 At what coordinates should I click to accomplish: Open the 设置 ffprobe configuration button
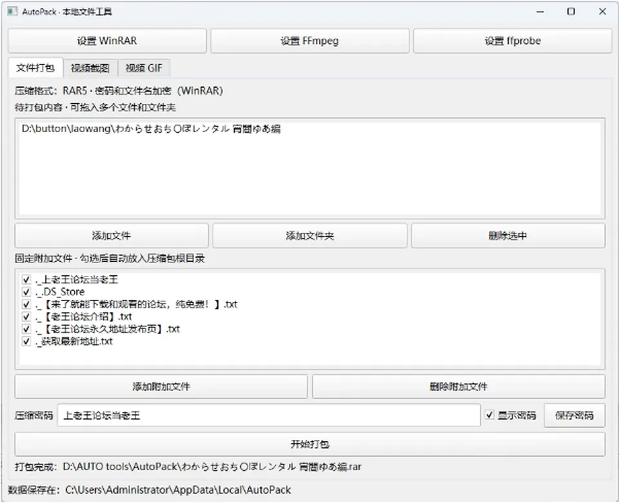point(513,41)
